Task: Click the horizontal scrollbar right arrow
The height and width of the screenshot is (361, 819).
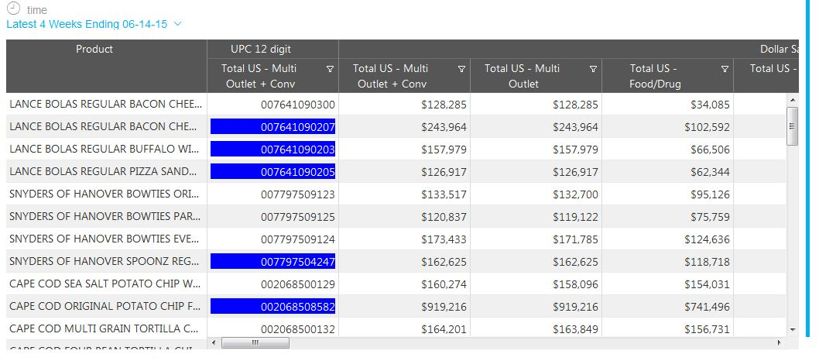Action: coord(780,342)
